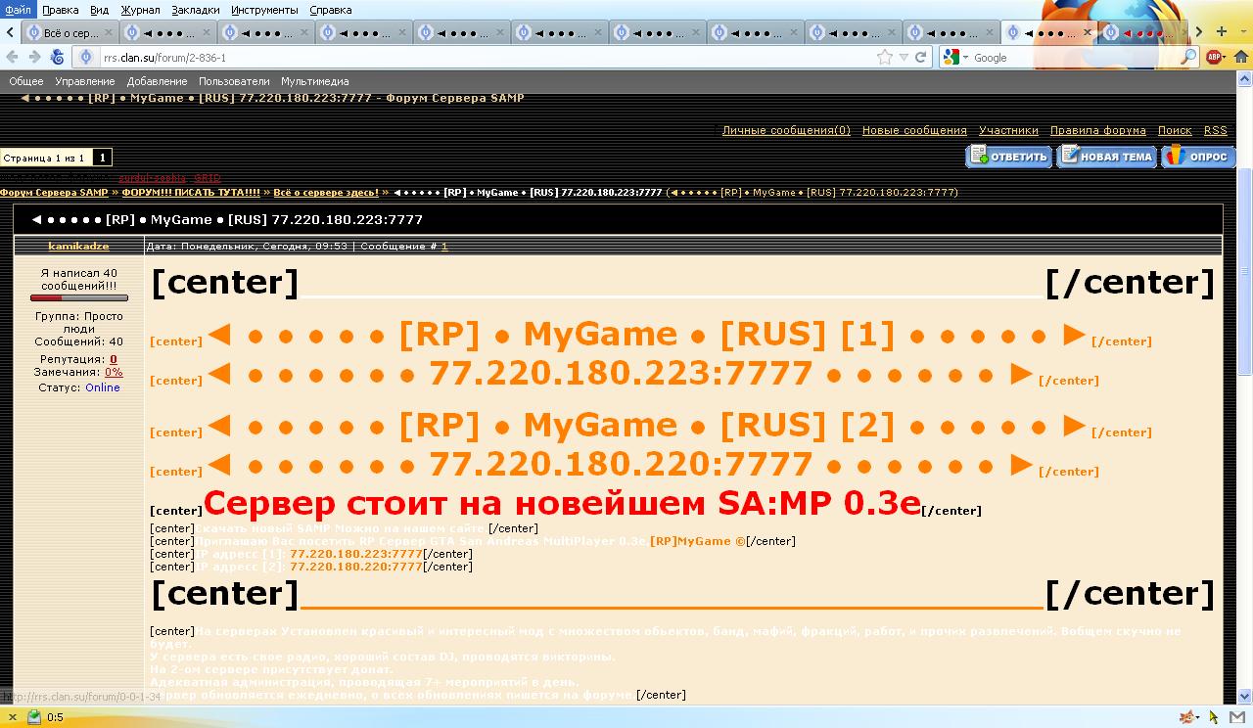
Task: Click the Замечания 0% link
Action: [114, 373]
